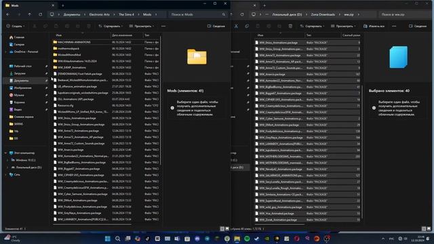Select WW_Anarcis.package in ww.zip window
Viewport: 434px width, 244px height.
(307, 74)
